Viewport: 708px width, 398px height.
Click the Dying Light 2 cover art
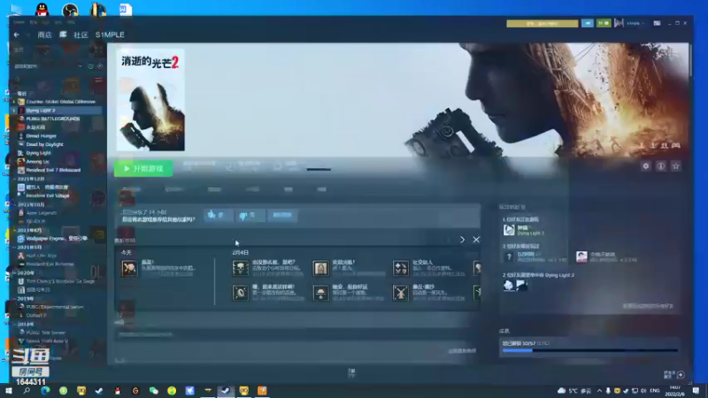tap(150, 100)
